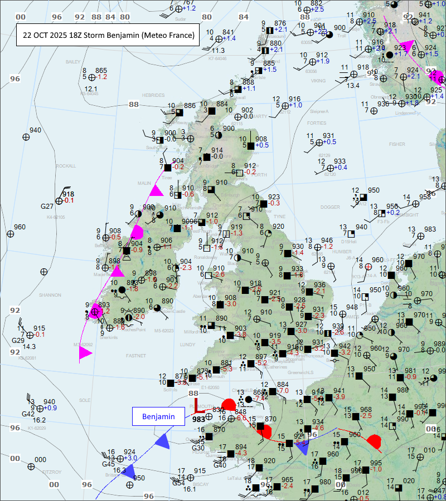
Task: Click the DOGGER sea area label
Action: (x=331, y=207)
